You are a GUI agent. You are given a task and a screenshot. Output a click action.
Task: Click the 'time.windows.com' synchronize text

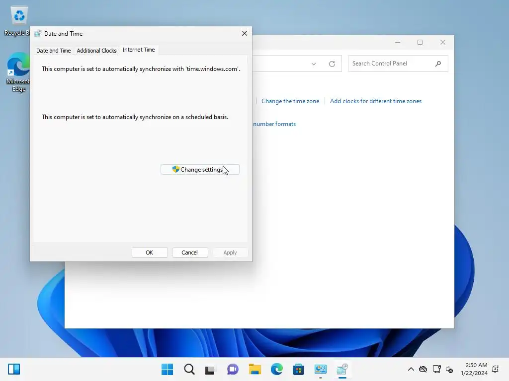coord(141,69)
